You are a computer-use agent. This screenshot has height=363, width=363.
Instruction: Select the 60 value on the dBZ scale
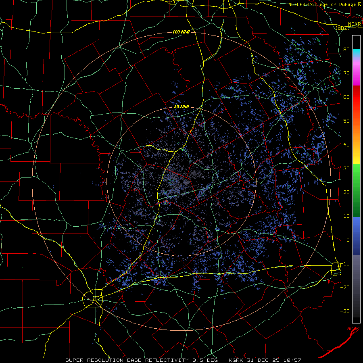coord(346,97)
